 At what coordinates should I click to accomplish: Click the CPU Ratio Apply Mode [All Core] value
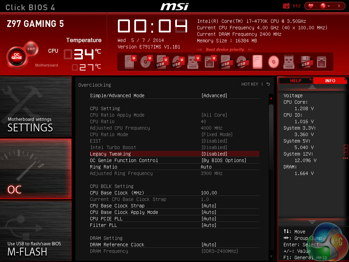click(214, 115)
